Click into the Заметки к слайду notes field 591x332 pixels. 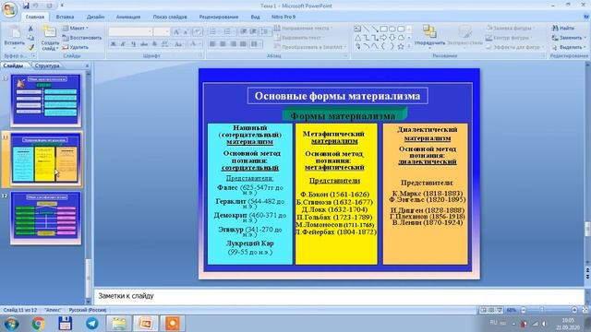(x=339, y=296)
